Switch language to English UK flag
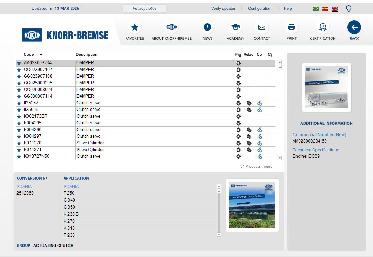 coord(334,8)
